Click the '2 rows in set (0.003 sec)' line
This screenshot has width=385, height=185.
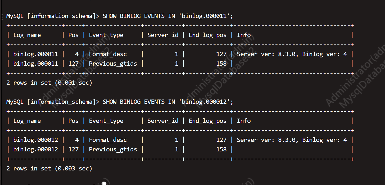(x=49, y=169)
